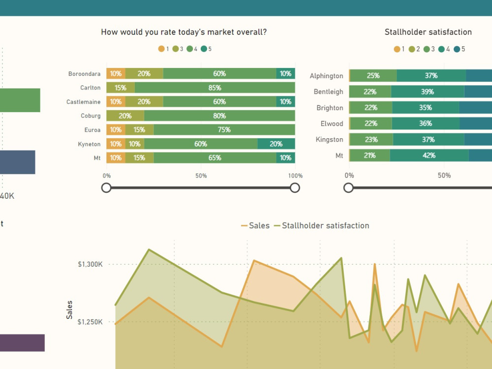Select Boroondara's 60% bar segment
The height and width of the screenshot is (369, 492).
coord(219,73)
